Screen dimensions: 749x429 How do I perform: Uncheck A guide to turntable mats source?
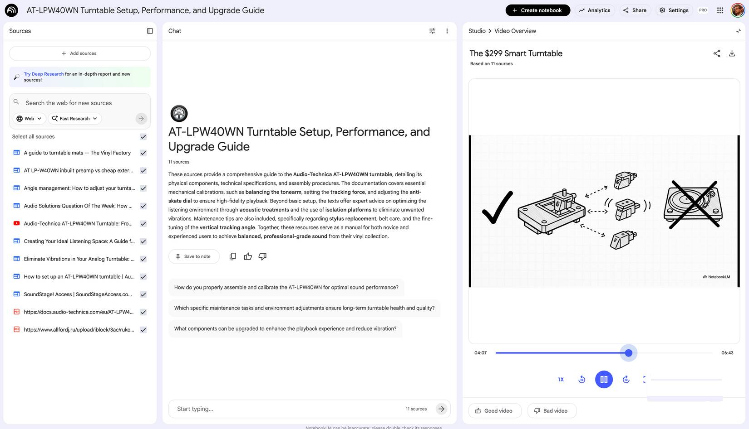coord(143,153)
